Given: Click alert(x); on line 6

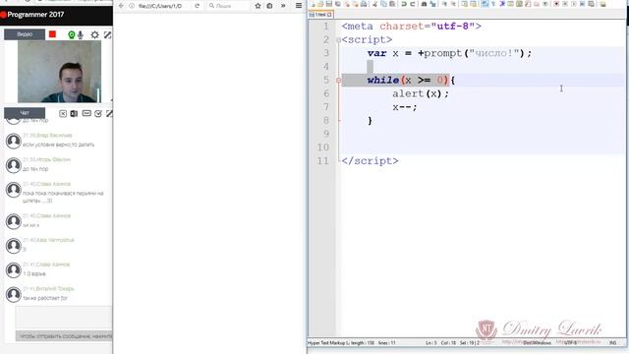Looking at the screenshot, I should tap(421, 93).
